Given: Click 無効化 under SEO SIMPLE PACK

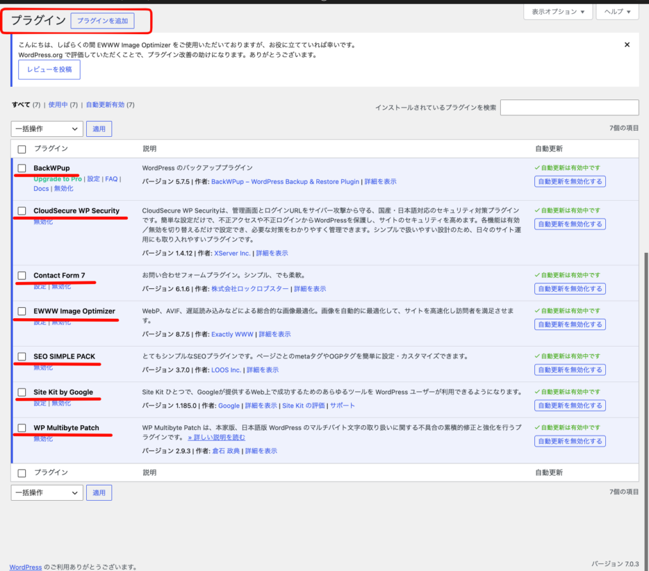Looking at the screenshot, I should point(43,368).
